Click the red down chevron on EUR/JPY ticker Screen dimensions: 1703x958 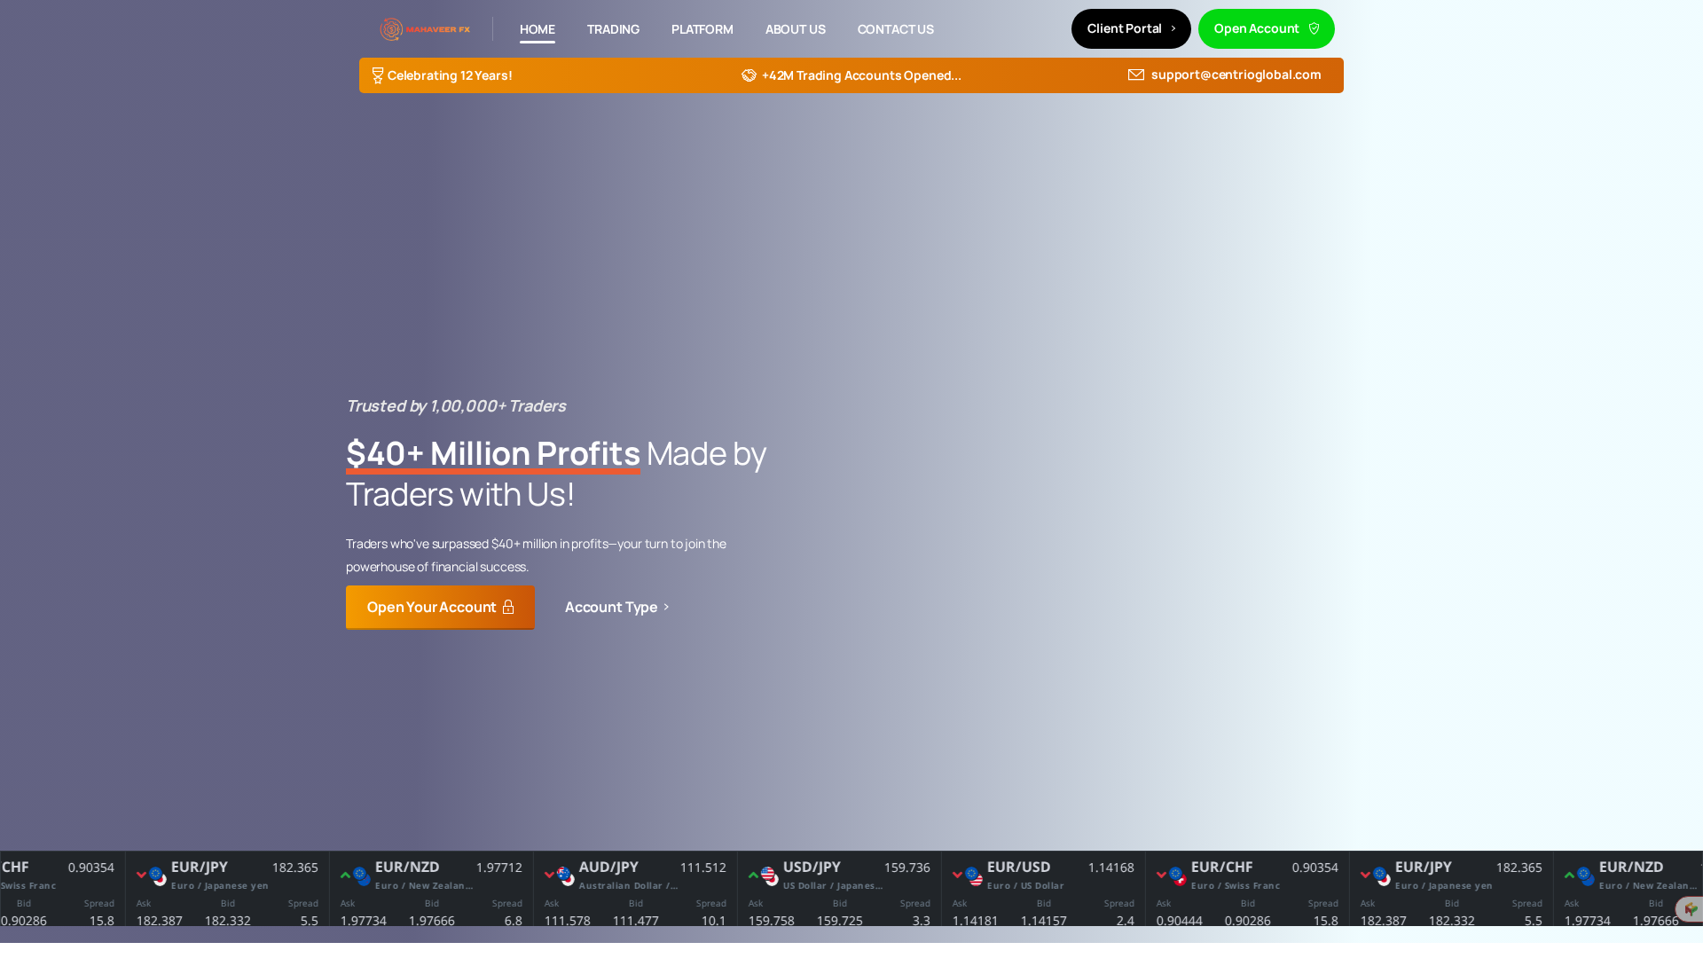[142, 875]
